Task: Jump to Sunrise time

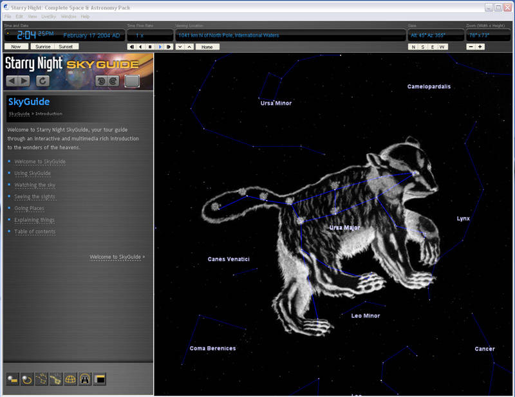Action: click(x=42, y=46)
